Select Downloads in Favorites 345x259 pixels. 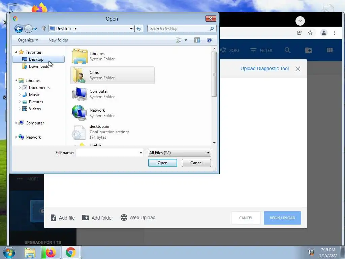coord(39,66)
